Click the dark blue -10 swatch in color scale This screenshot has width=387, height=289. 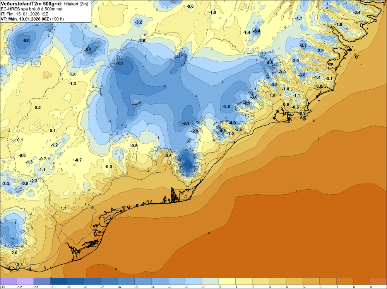59,281
